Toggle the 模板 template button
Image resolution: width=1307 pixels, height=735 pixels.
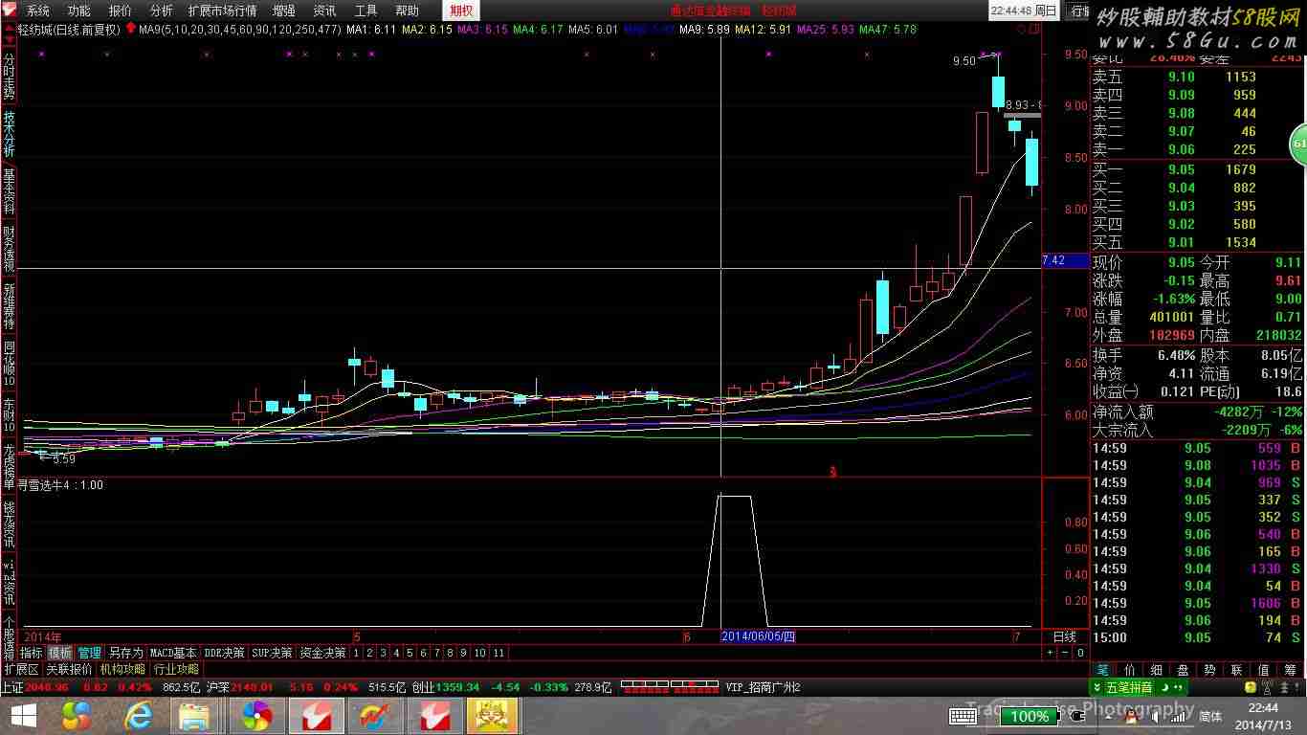point(60,653)
